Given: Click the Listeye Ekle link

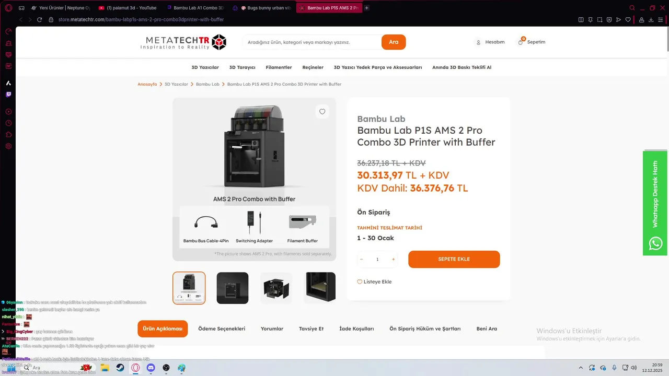Looking at the screenshot, I should 374,281.
